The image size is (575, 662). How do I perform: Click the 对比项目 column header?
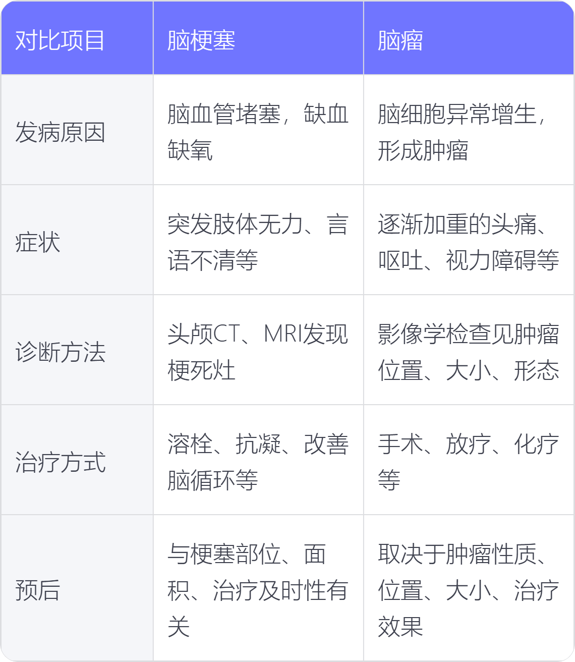pyautogui.click(x=60, y=40)
